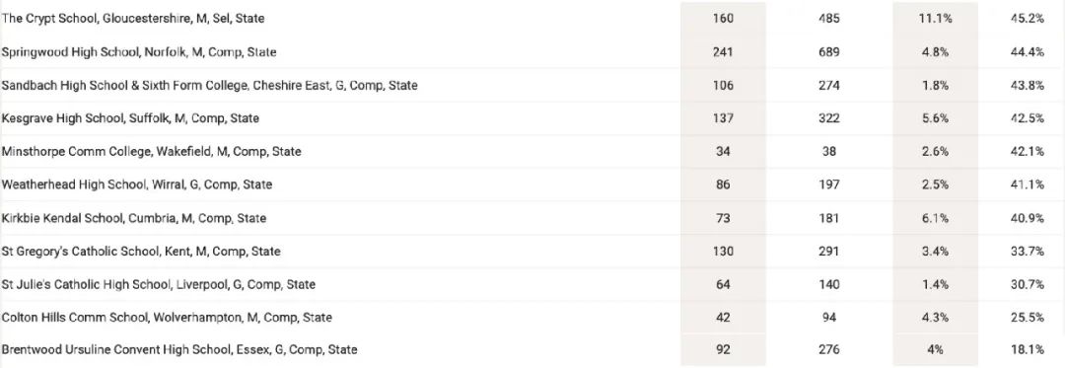The height and width of the screenshot is (368, 1065).
Task: Select The Crypt School, Gloucestershire row
Action: click(532, 19)
